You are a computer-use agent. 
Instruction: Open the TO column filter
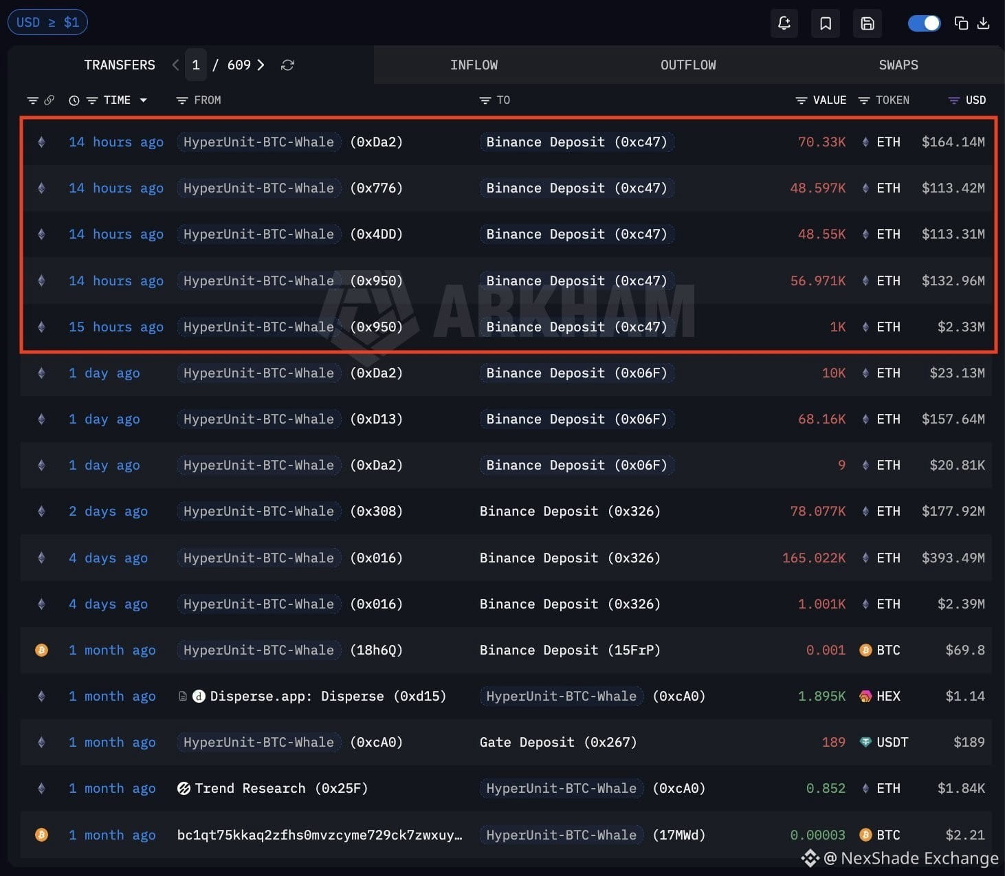tap(485, 100)
